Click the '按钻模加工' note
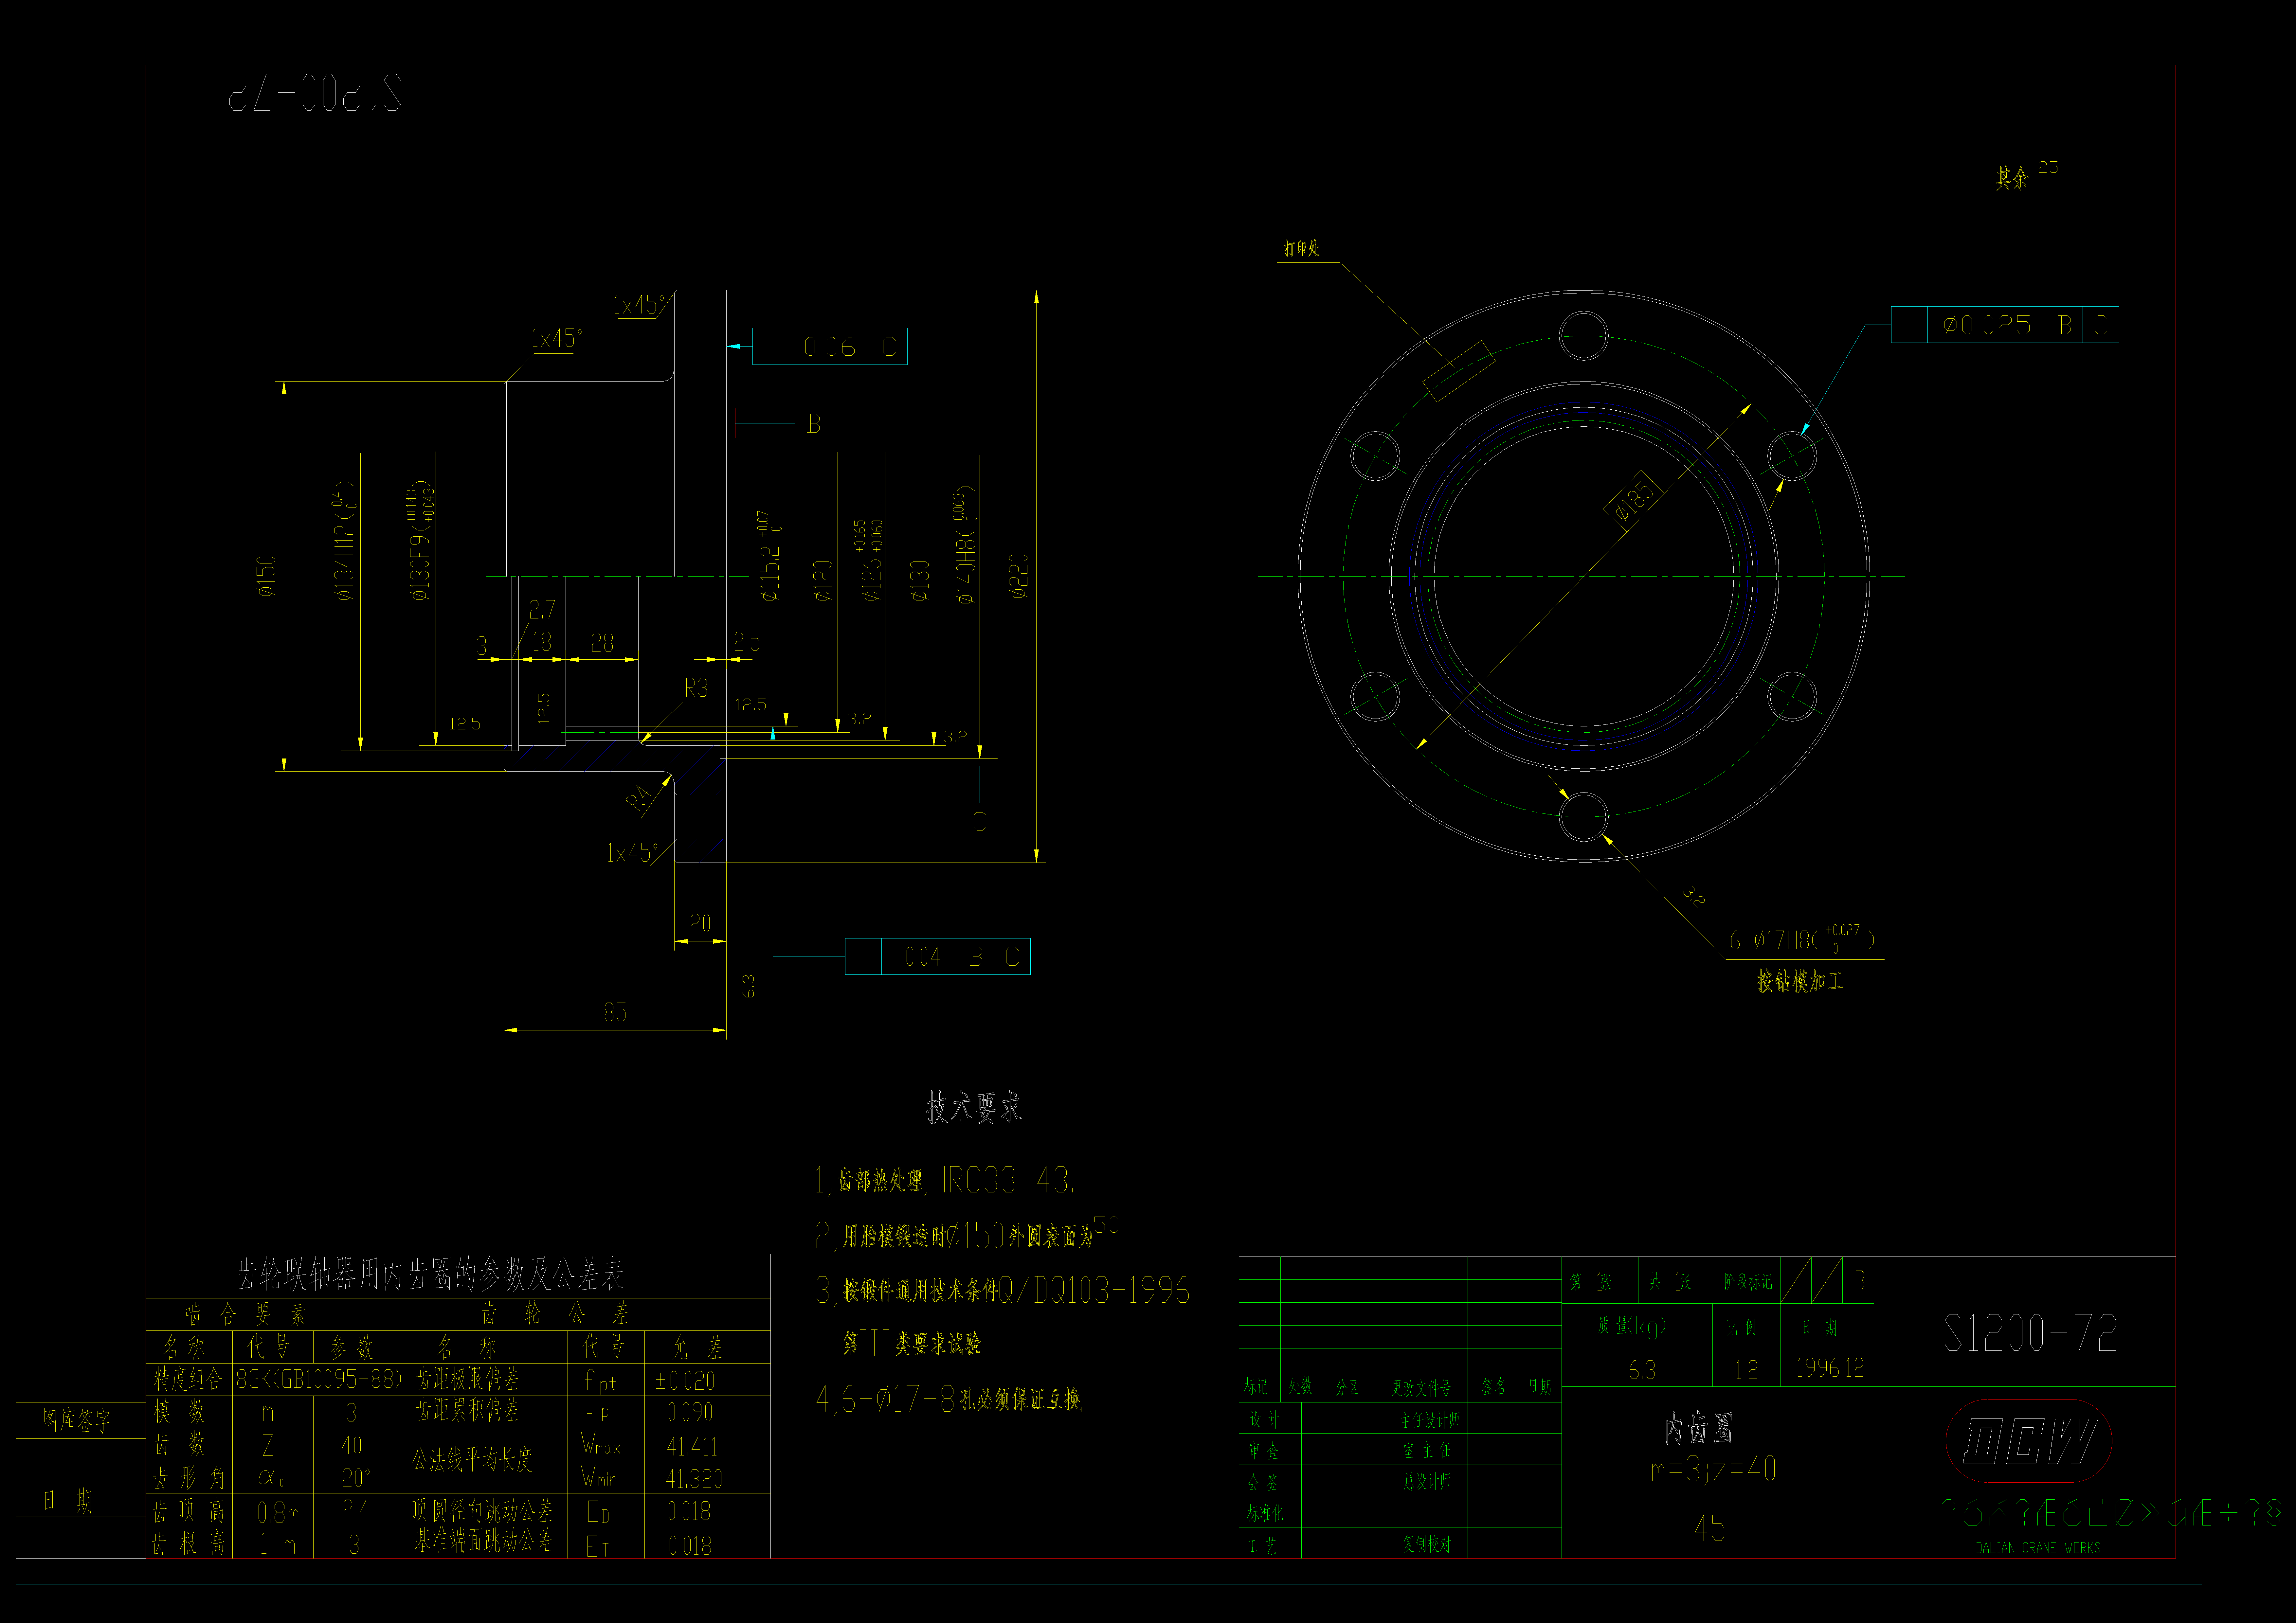The height and width of the screenshot is (1623, 2296). pos(1800,981)
